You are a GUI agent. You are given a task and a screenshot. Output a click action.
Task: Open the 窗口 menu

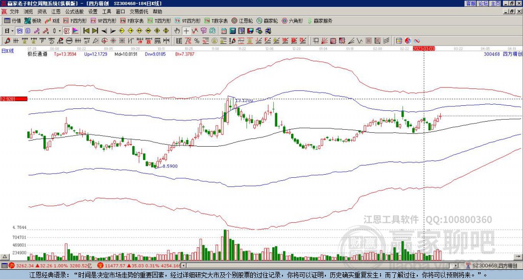tap(121, 12)
